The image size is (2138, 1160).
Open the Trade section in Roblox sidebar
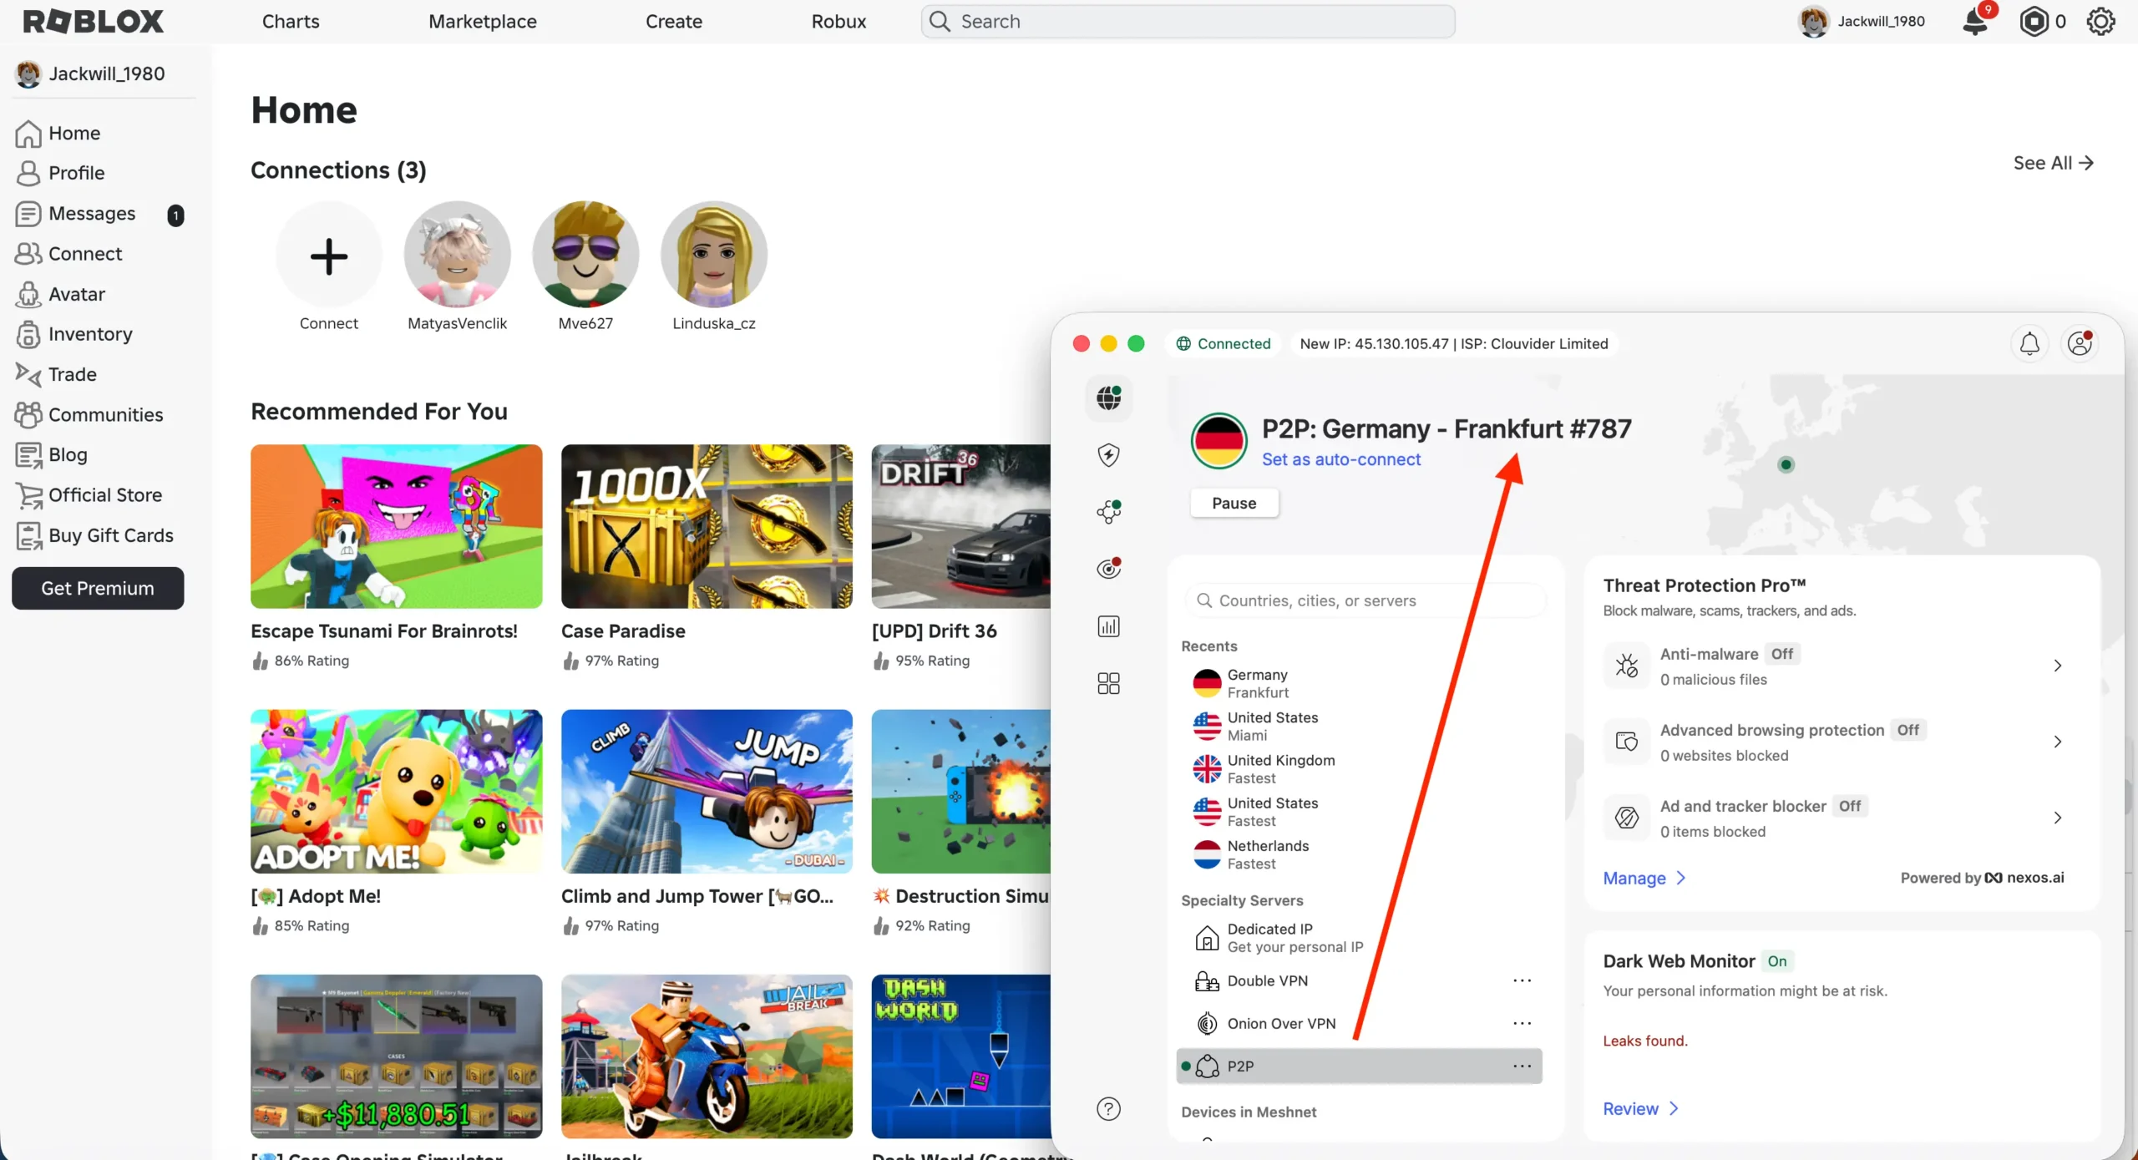pyautogui.click(x=71, y=374)
